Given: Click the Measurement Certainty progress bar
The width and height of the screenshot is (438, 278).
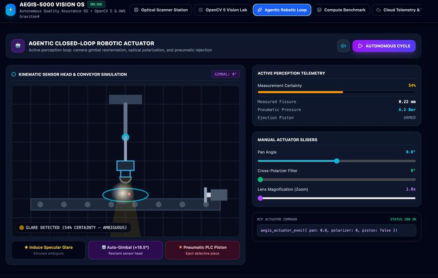Looking at the screenshot, I should pos(336,92).
